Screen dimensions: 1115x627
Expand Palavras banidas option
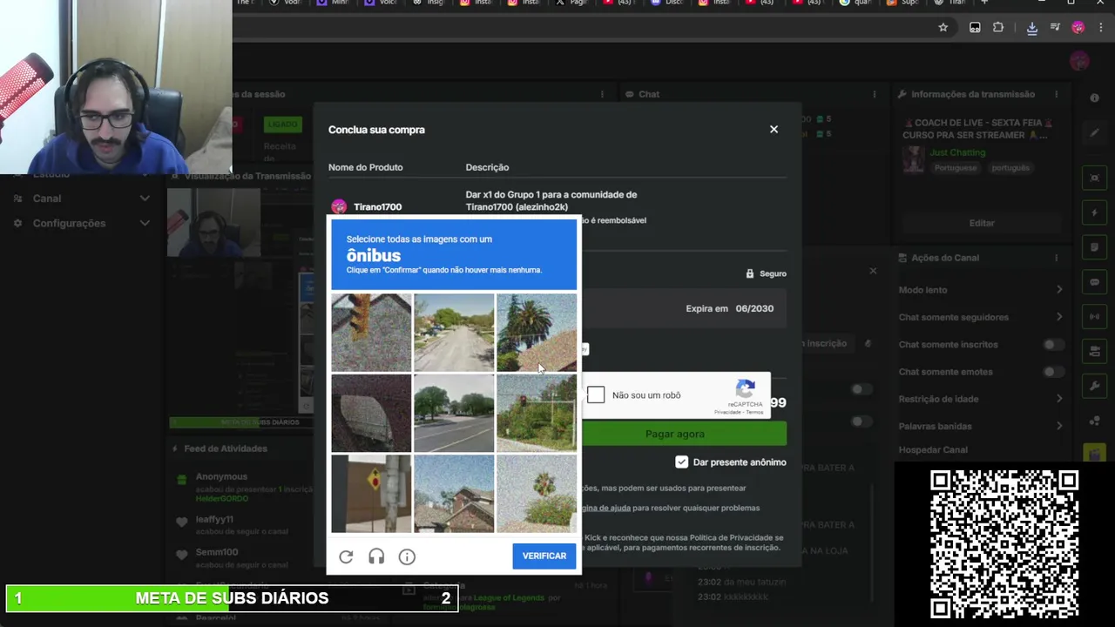[1059, 426]
